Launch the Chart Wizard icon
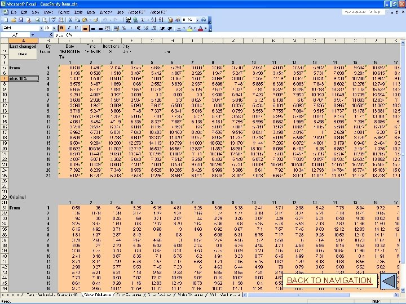The width and height of the screenshot is (406, 304). (x=170, y=20)
